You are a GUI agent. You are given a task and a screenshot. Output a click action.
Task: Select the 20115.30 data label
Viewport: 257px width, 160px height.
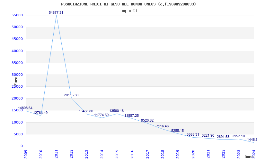point(71,95)
